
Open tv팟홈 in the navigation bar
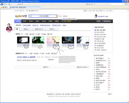18,21
